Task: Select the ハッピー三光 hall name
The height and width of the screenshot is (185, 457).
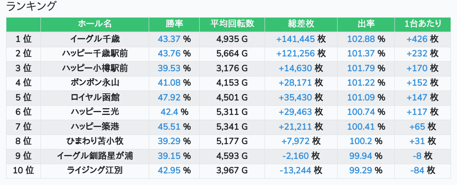Action: (95, 112)
